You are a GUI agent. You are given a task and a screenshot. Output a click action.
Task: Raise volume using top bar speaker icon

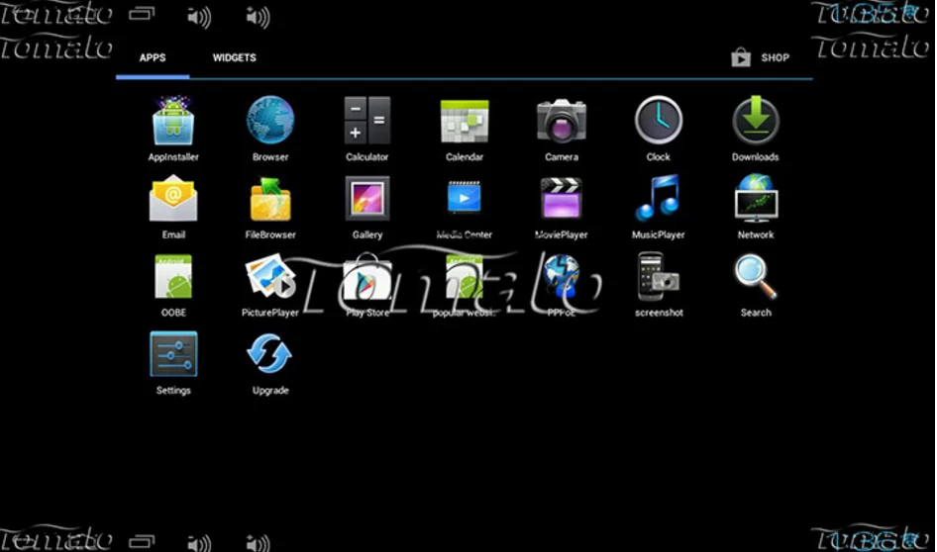pyautogui.click(x=258, y=17)
